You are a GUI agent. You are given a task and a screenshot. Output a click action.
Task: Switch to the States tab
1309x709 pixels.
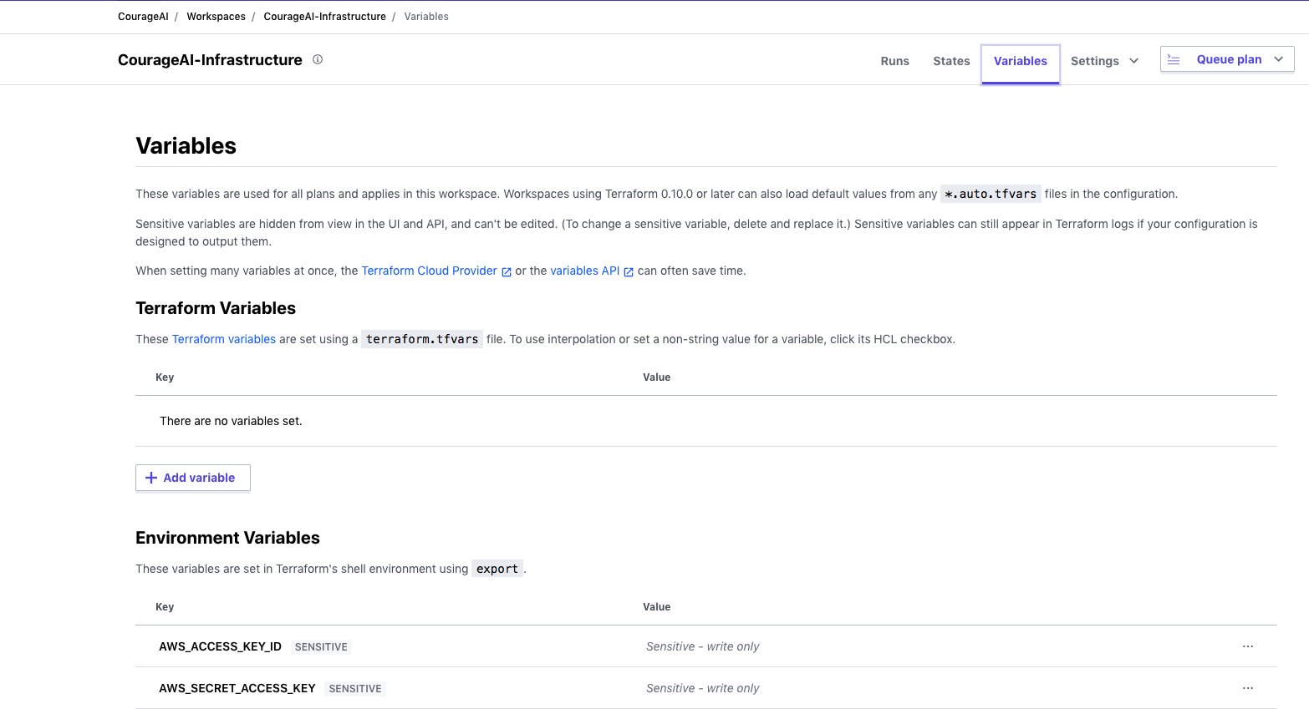coord(951,61)
